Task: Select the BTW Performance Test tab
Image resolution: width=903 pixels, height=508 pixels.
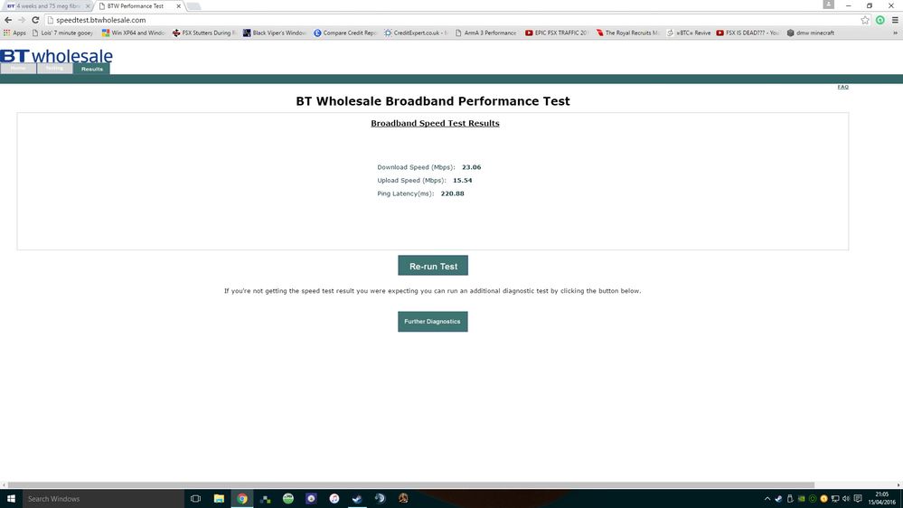Action: pos(139,5)
